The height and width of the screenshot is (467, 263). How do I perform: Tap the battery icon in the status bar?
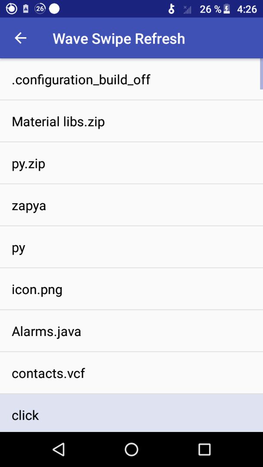coord(227,9)
